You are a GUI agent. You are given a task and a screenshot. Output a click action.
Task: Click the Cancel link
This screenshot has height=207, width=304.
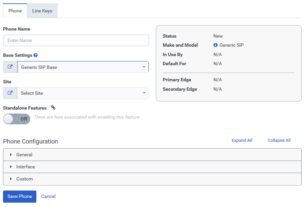[x=48, y=196]
